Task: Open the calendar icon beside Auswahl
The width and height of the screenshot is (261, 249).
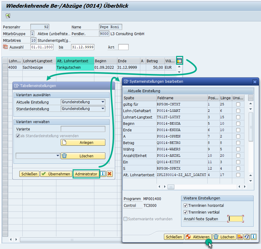Action: pos(5,47)
